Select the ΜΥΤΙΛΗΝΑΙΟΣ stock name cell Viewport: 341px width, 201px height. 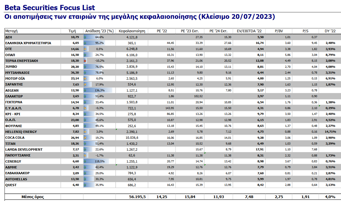[x=17, y=73]
